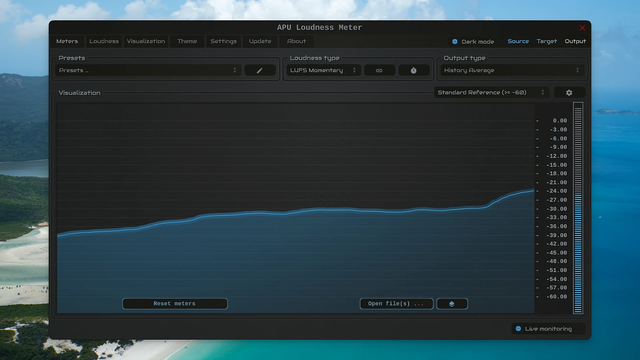
Task: Click the layers icon next to Open file(s)
Action: tap(452, 303)
